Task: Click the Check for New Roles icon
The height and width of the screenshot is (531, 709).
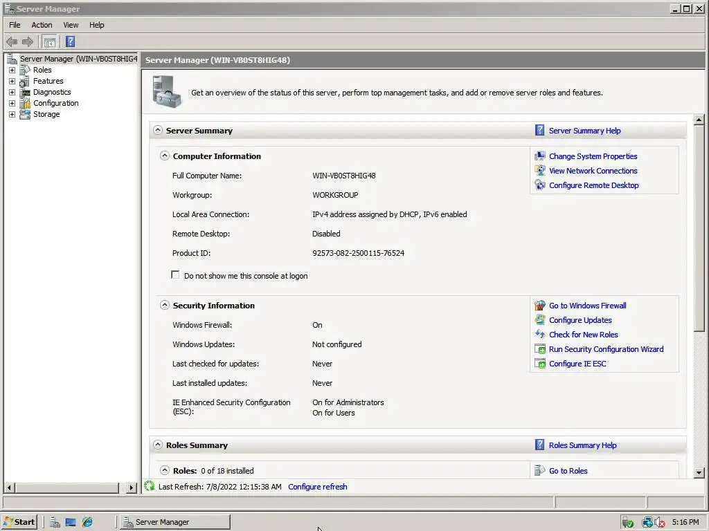Action: point(540,335)
